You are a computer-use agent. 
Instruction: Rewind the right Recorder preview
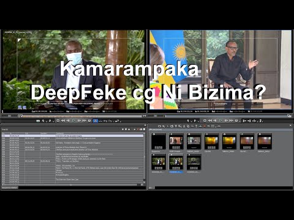[x=210, y=121]
